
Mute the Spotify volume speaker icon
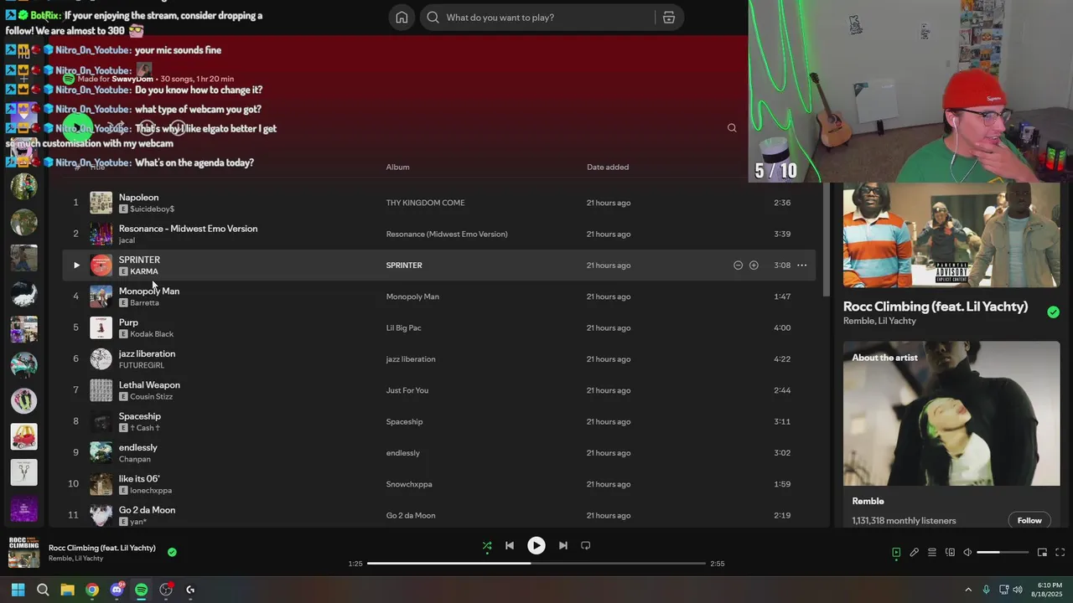(967, 553)
